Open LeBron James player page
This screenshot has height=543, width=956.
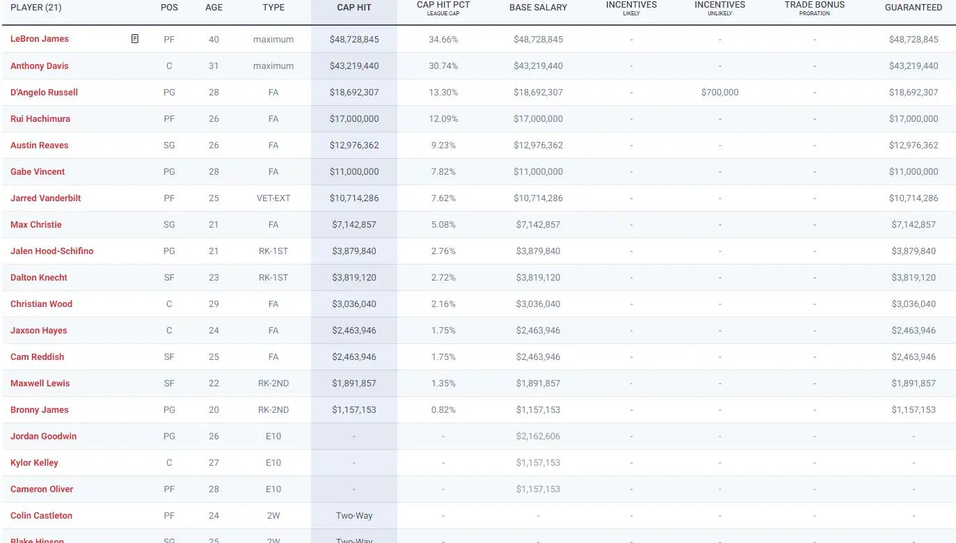(40, 39)
